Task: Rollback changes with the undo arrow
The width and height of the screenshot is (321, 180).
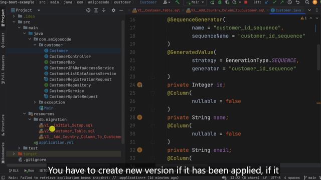Action: tap(297, 2)
